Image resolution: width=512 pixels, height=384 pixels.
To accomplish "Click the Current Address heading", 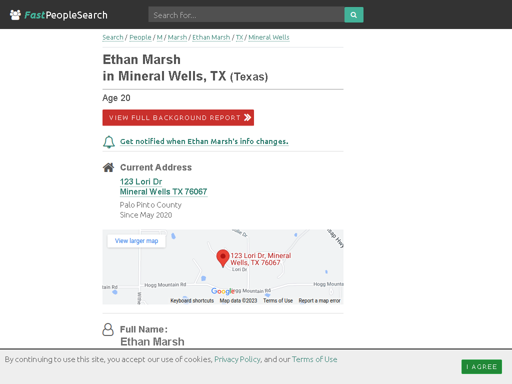I will point(156,167).
